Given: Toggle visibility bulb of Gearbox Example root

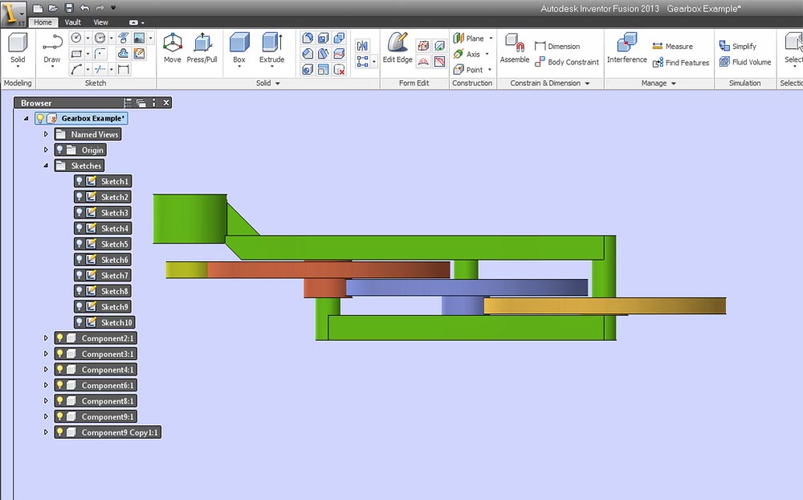Looking at the screenshot, I should pyautogui.click(x=40, y=118).
